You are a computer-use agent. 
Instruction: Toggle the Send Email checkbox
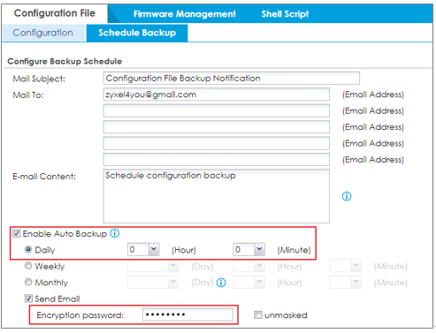(28, 299)
